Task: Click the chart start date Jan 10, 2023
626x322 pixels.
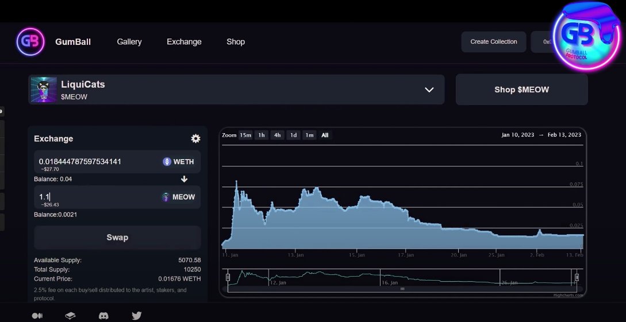Action: pos(518,135)
